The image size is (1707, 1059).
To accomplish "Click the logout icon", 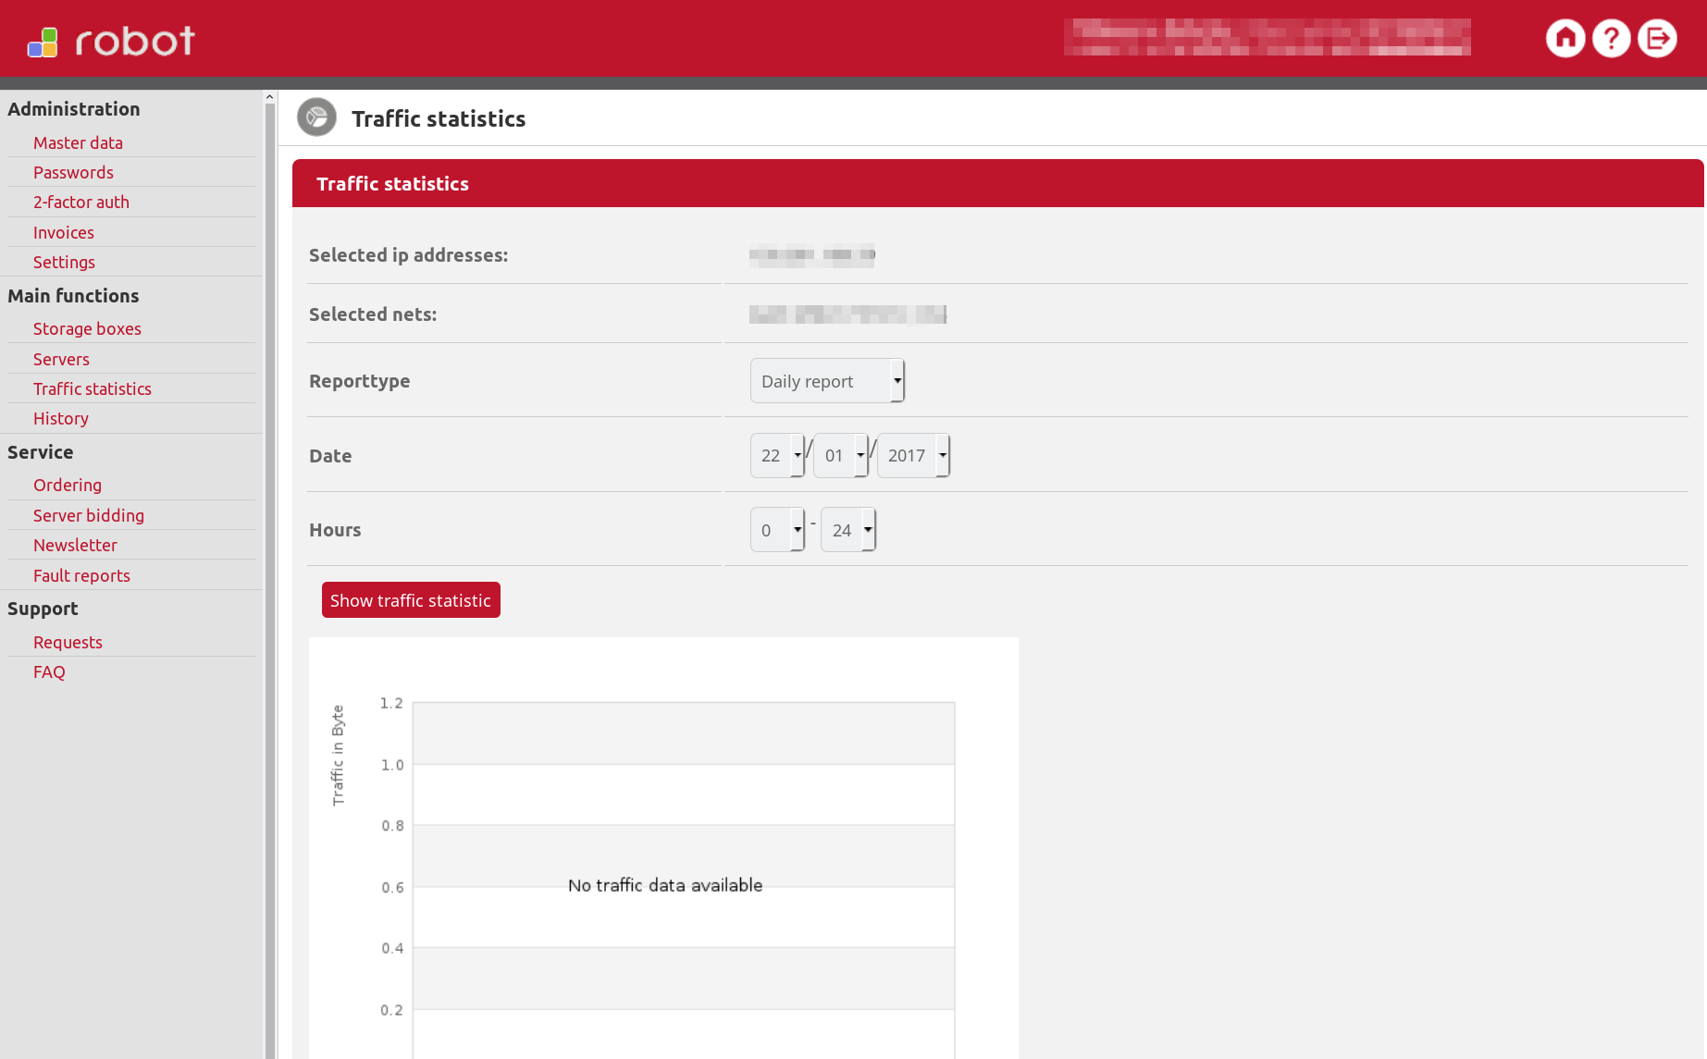I will point(1657,39).
